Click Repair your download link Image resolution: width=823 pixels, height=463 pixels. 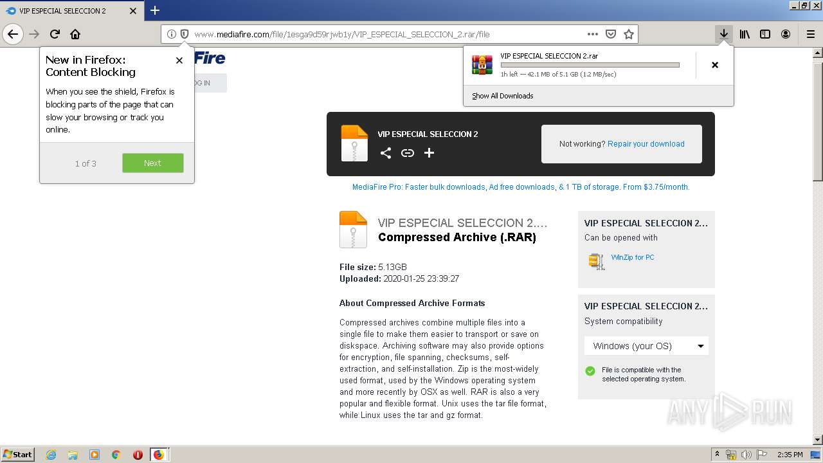pos(646,144)
